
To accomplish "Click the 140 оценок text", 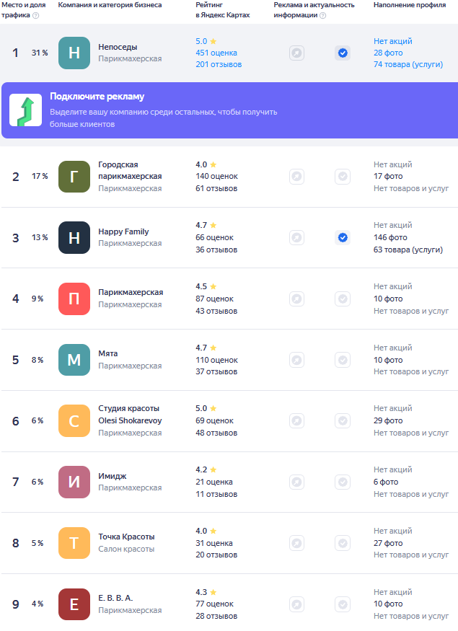I will 216,176.
